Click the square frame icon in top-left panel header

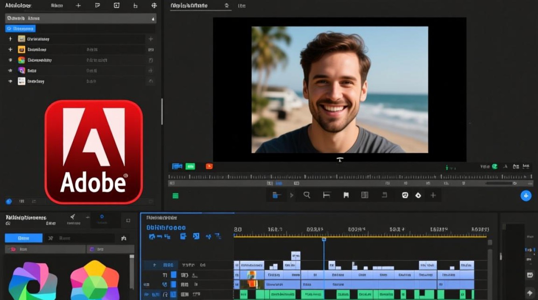(x=116, y=6)
